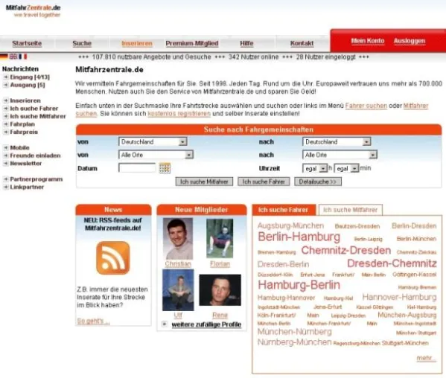
Task: Click the plus icon beside Eingang
Action: tap(6, 77)
